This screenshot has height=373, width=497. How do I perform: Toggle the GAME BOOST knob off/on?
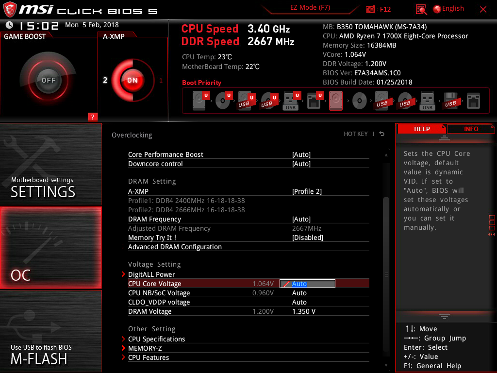tap(48, 80)
